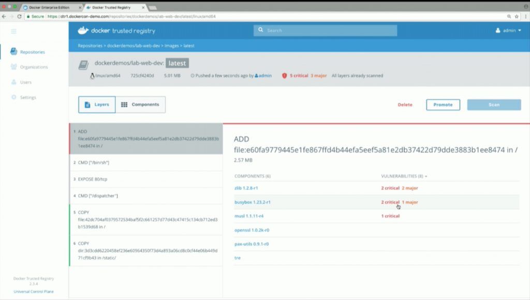
Task: Select the Components tab
Action: (140, 104)
